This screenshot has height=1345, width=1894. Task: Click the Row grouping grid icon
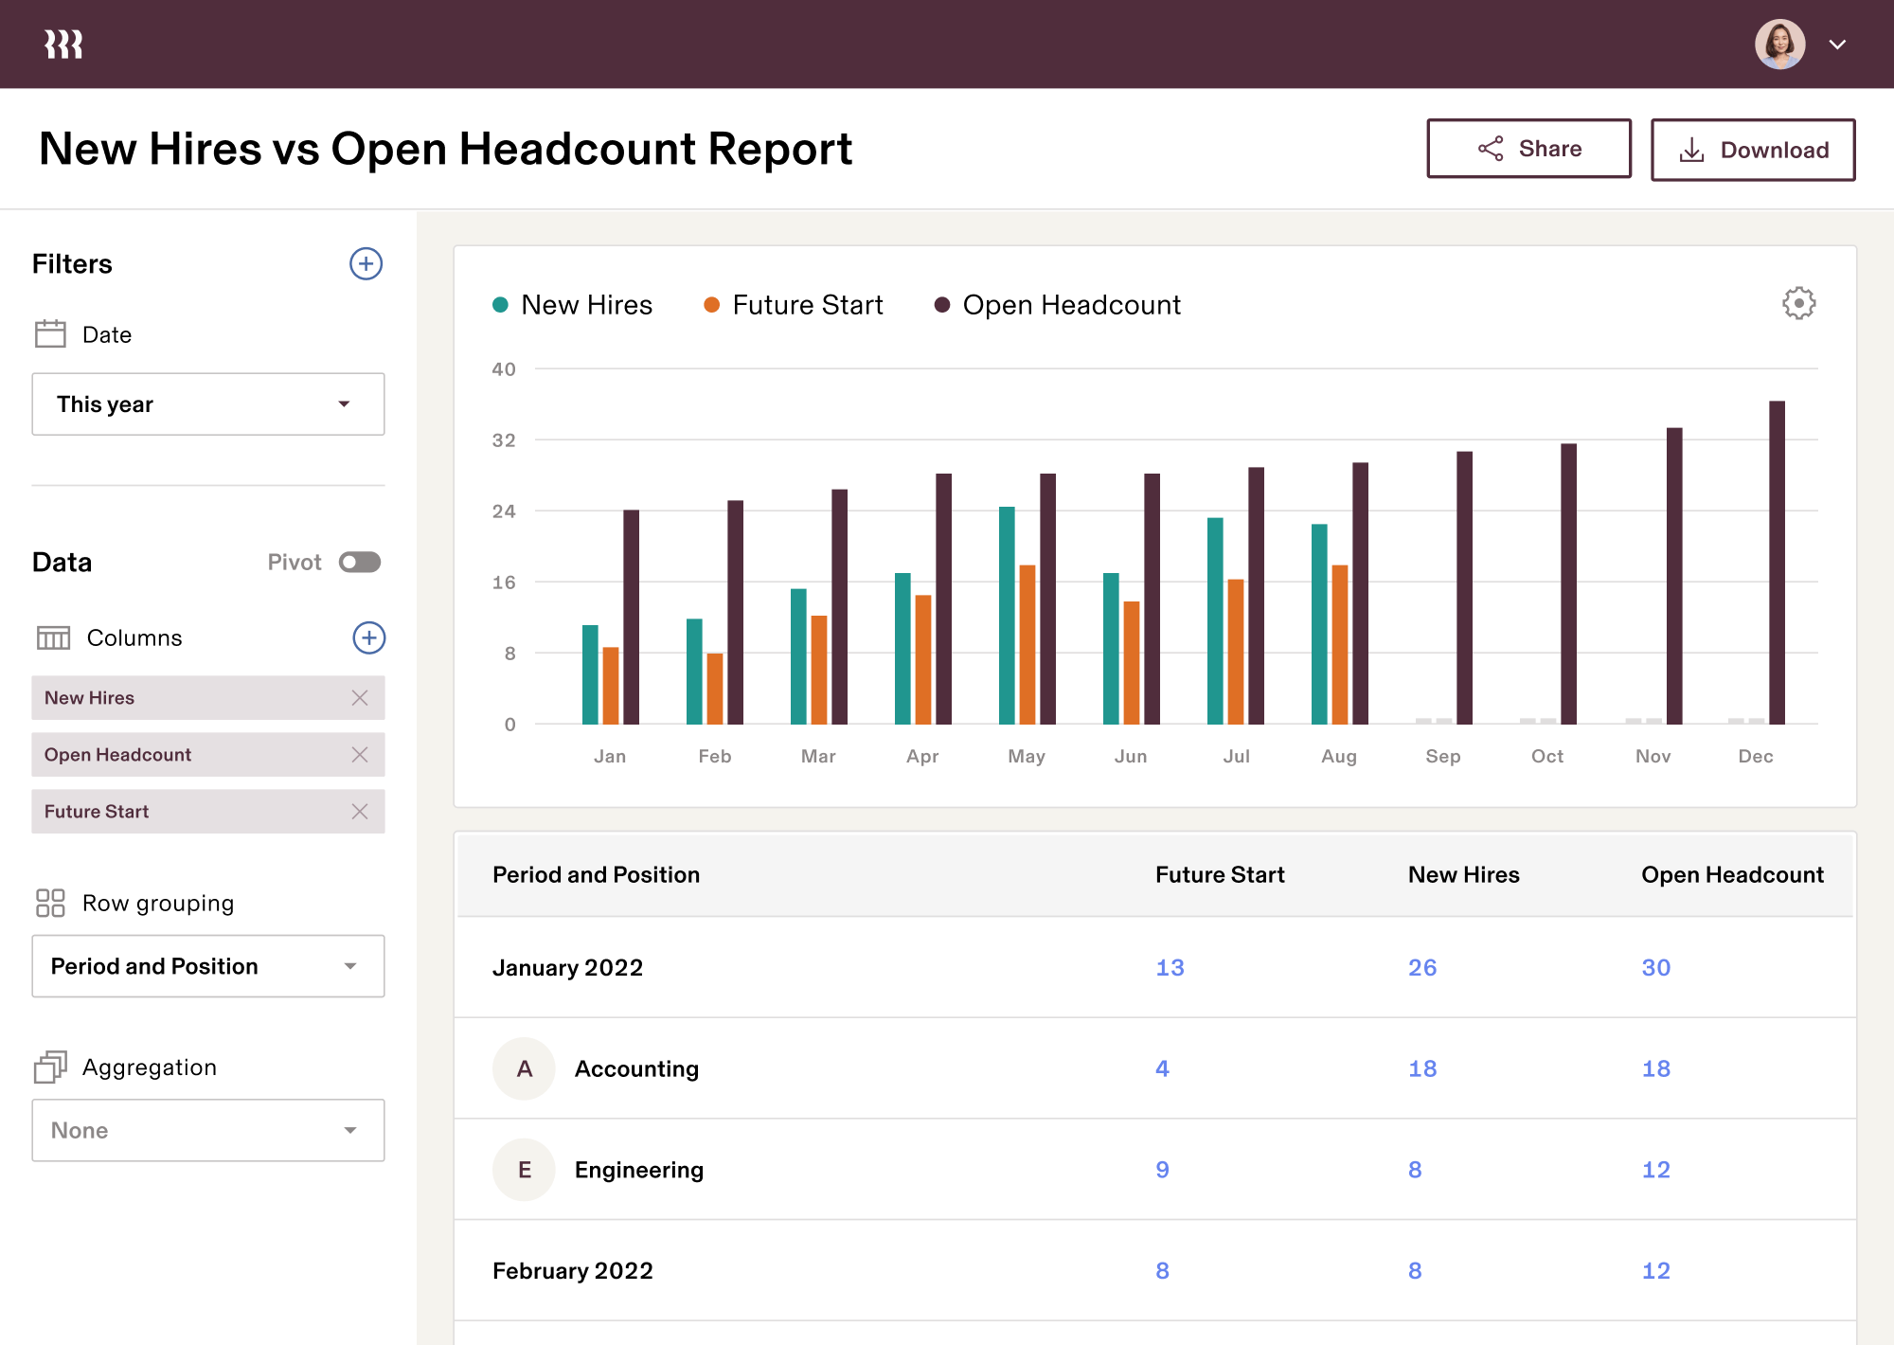tap(51, 903)
